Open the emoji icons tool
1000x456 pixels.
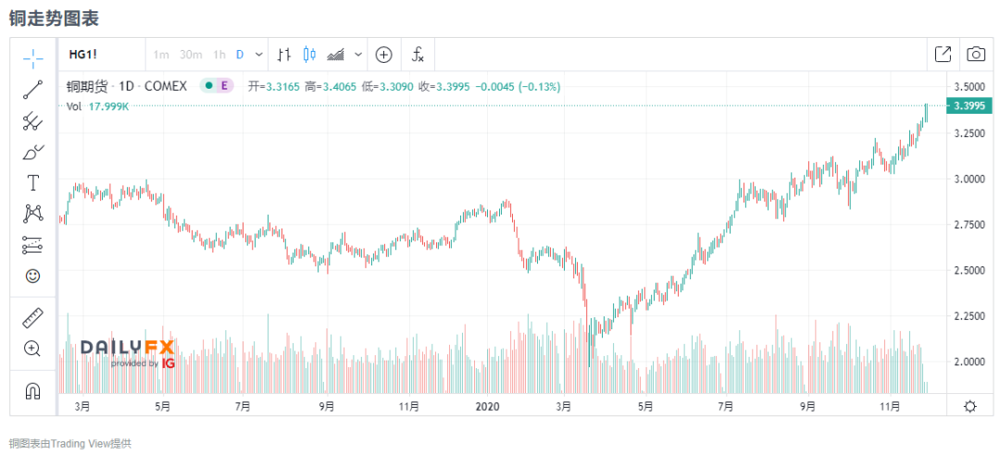[33, 276]
